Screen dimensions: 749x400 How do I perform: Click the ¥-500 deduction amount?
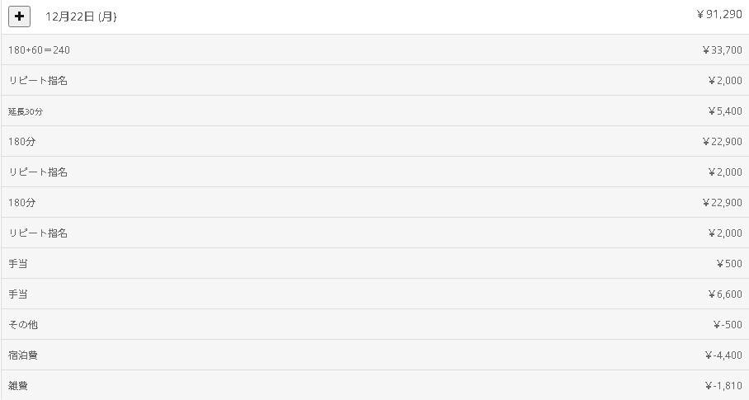(728, 325)
